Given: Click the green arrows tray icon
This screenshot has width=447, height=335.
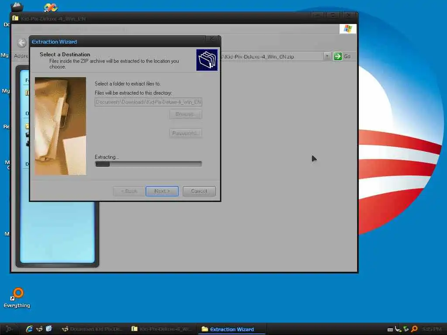Looking at the screenshot, I should point(406,329).
